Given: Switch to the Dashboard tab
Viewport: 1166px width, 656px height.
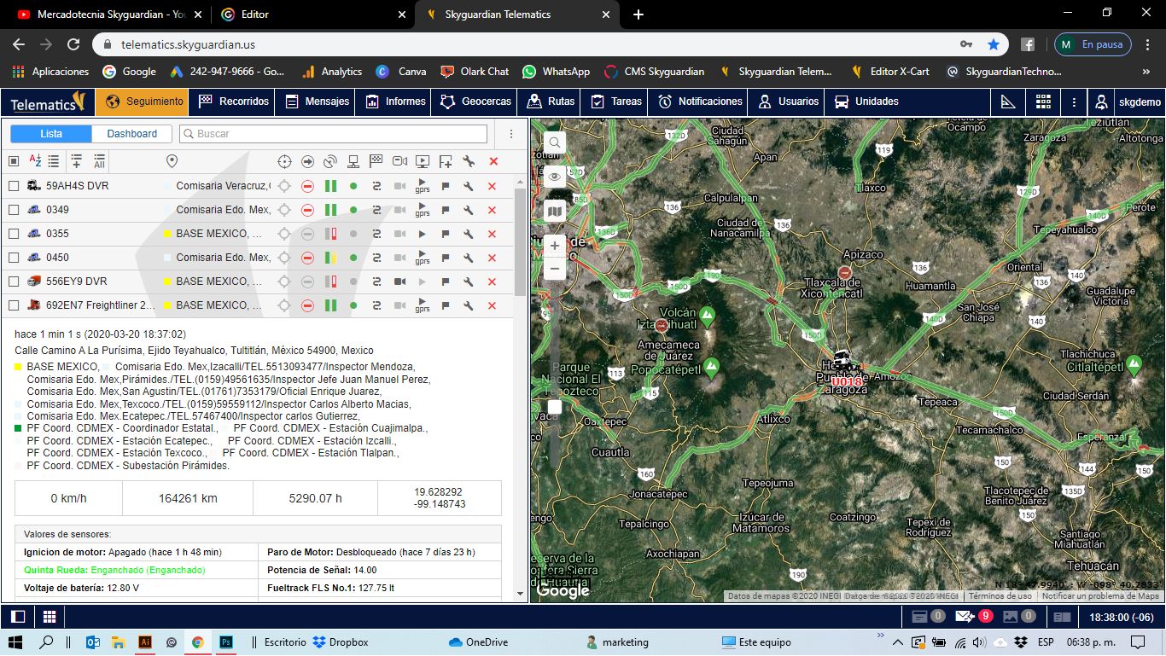Looking at the screenshot, I should click(x=131, y=134).
